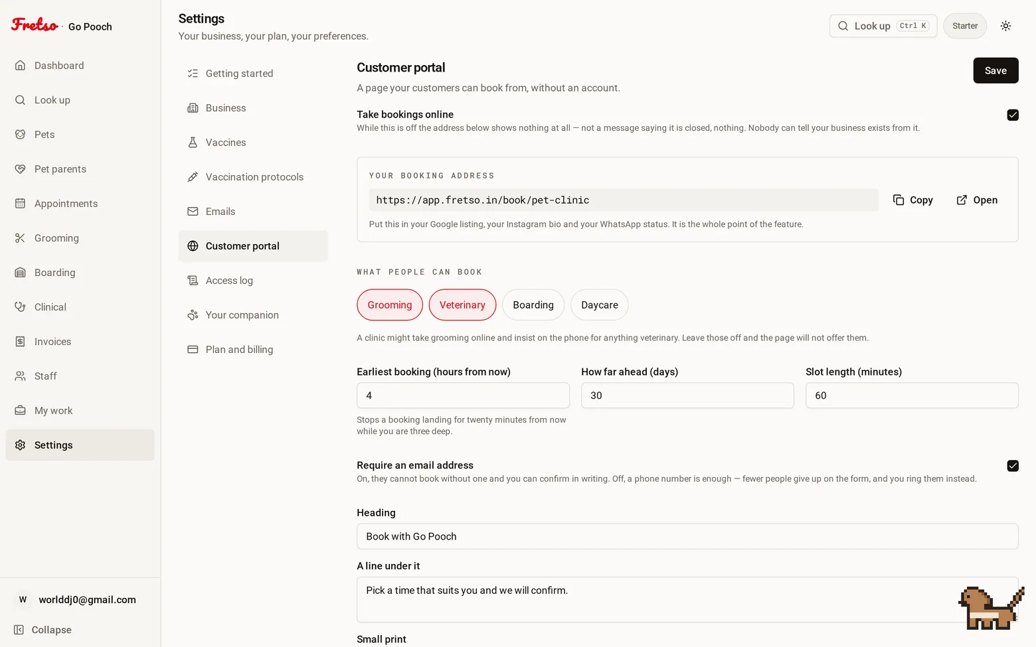Click the Heading text field

tap(687, 536)
